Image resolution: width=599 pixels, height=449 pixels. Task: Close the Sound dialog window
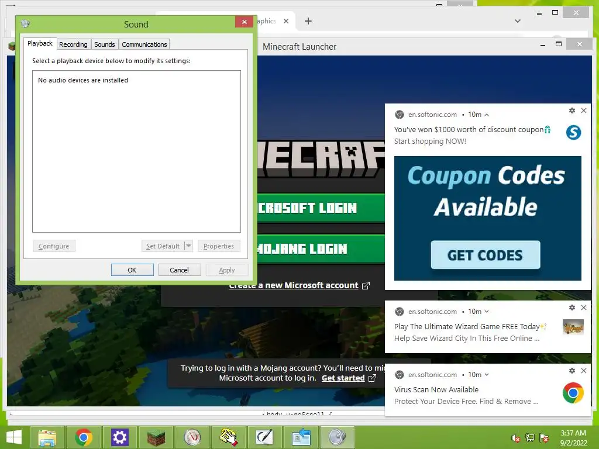[x=244, y=22]
